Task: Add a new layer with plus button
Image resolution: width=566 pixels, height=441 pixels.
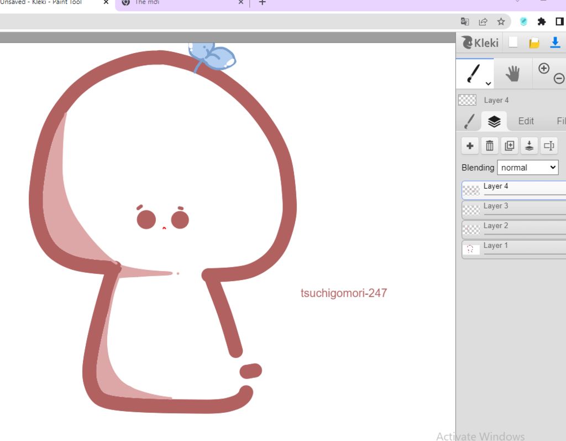Action: (x=470, y=146)
